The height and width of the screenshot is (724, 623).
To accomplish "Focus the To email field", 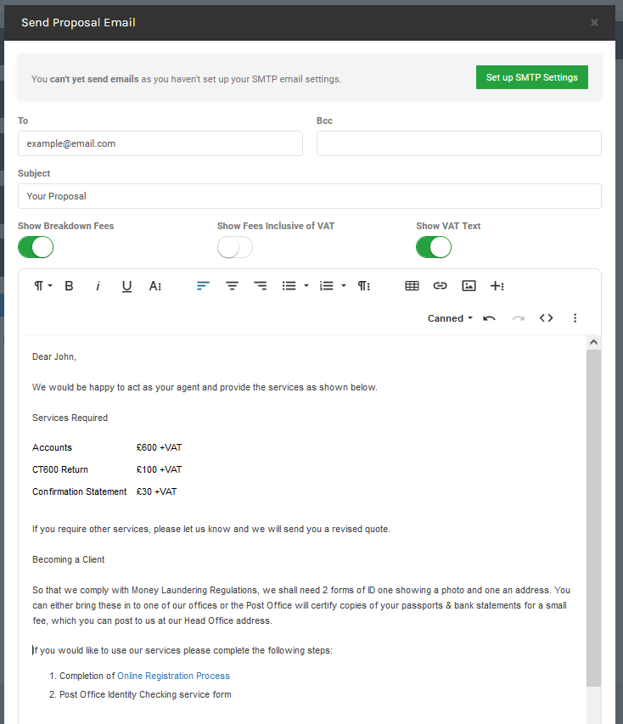I will point(160,143).
